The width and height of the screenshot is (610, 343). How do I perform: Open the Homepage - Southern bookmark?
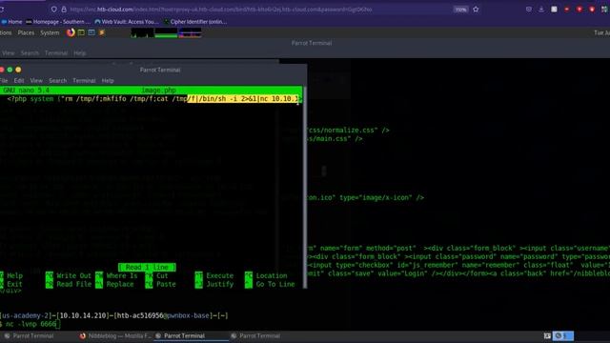[x=58, y=22]
